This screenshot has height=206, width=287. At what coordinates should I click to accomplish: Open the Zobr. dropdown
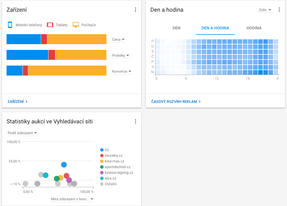265,10
